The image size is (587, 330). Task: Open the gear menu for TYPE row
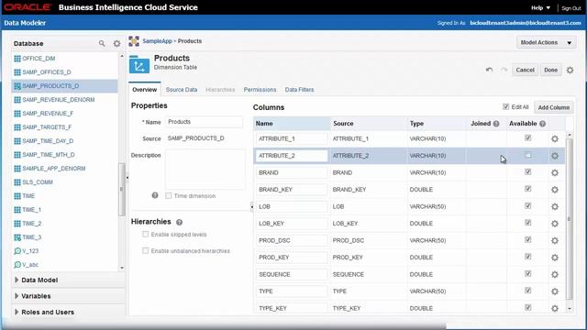coord(555,291)
